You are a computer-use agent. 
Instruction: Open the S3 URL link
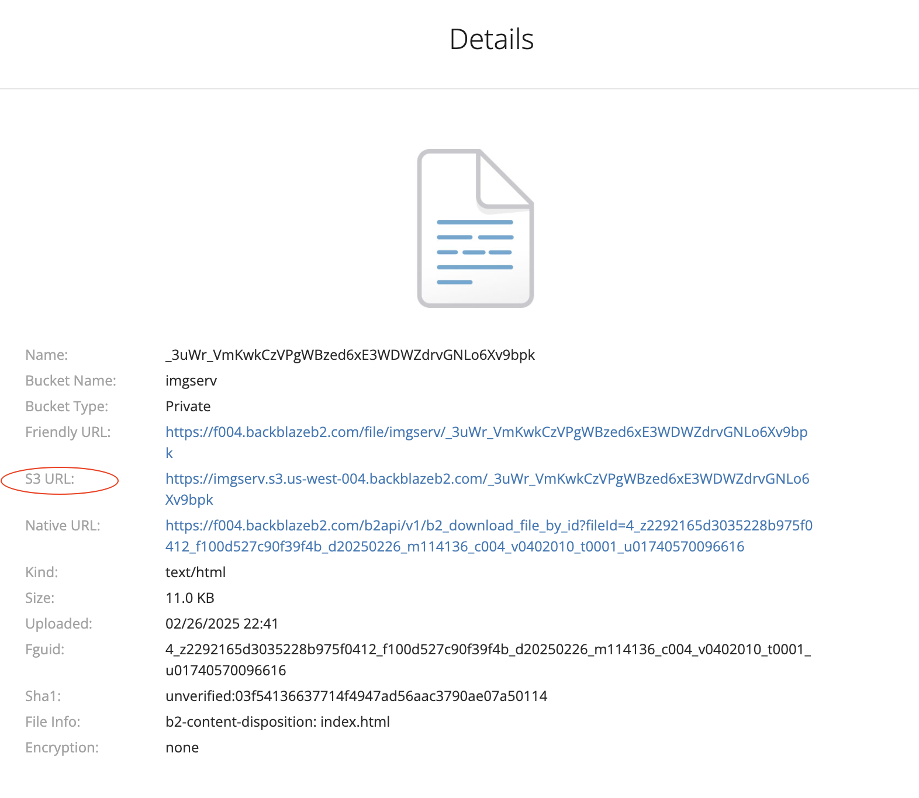point(487,479)
